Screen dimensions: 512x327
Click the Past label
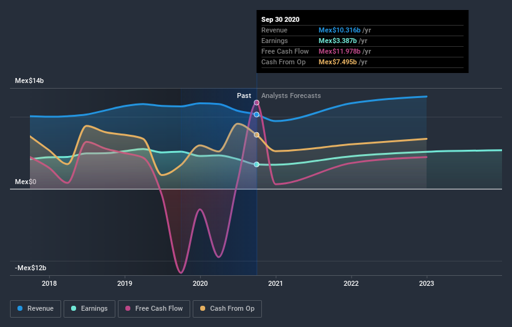tap(244, 95)
